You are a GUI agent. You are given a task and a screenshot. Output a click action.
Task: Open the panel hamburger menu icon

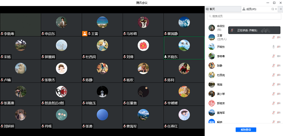coord(281,9)
